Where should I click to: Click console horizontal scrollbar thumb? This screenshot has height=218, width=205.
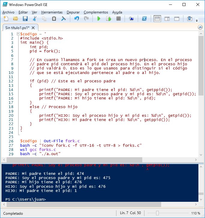pos(84,204)
